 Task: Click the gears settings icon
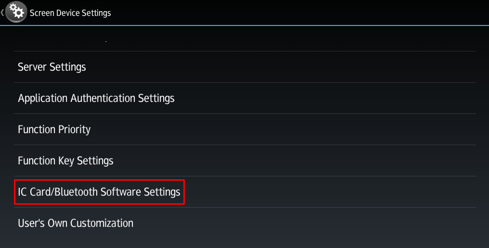[16, 12]
